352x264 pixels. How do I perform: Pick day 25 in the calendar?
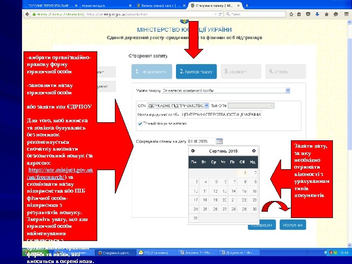click(204, 209)
